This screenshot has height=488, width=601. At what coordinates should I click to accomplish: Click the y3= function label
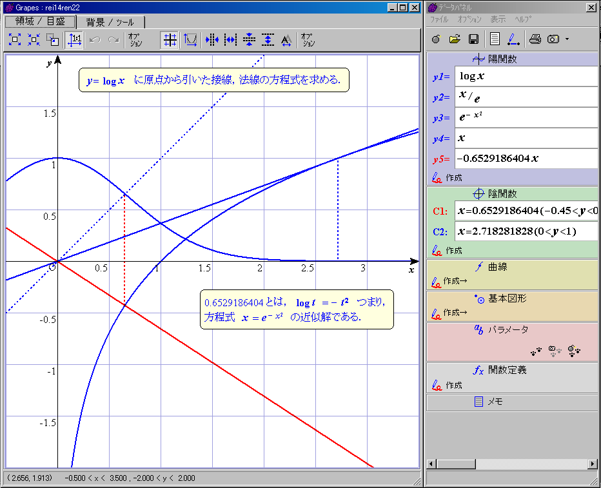(441, 118)
